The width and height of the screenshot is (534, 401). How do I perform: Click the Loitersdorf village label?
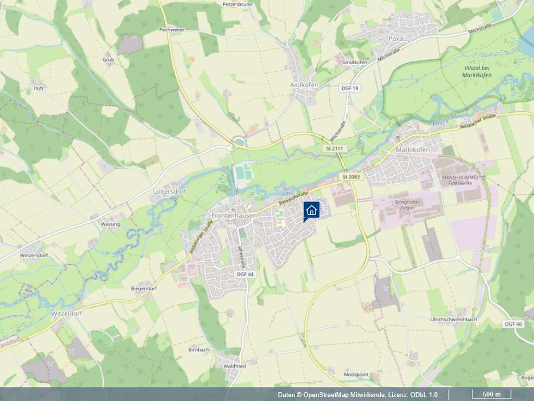point(169,191)
